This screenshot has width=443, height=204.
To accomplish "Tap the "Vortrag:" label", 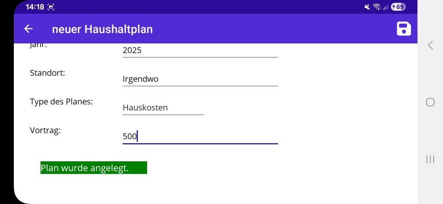I will click(x=45, y=130).
